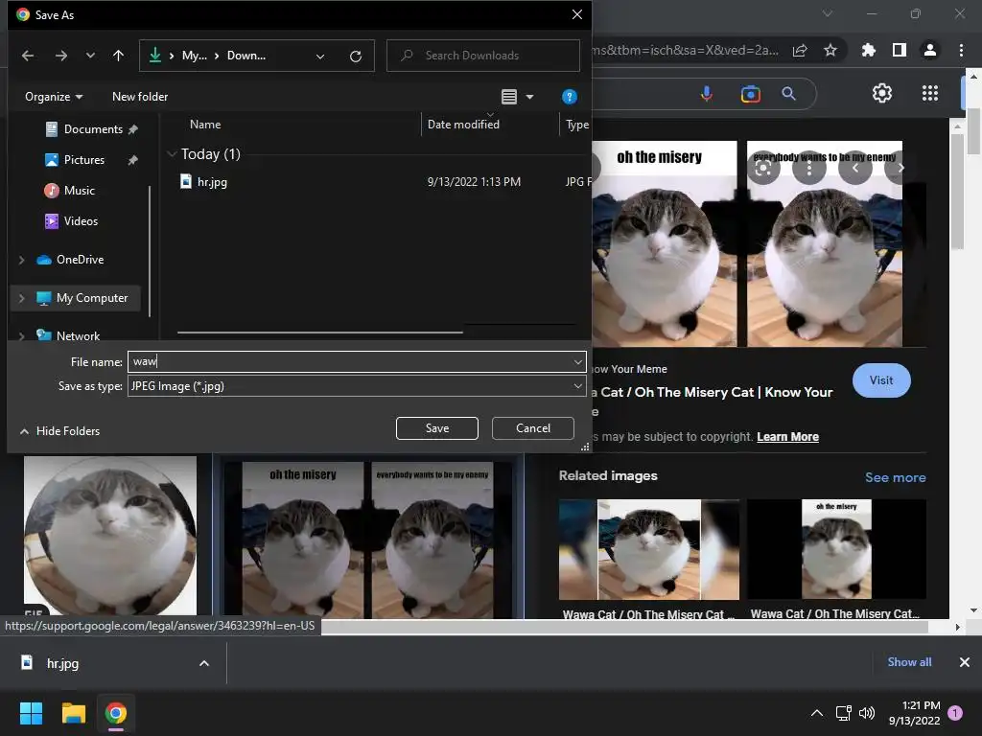Open Chrome three-dot menu

coord(961,50)
